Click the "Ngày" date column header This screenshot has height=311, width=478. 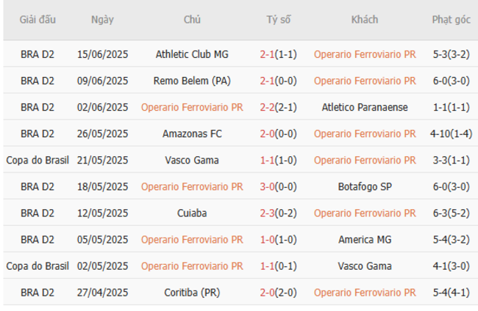coord(102,20)
